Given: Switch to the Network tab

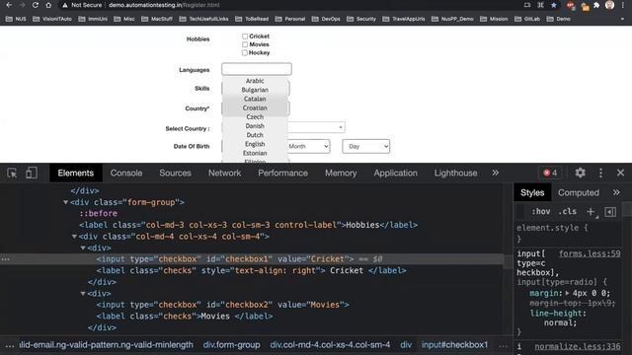Looking at the screenshot, I should coord(224,174).
